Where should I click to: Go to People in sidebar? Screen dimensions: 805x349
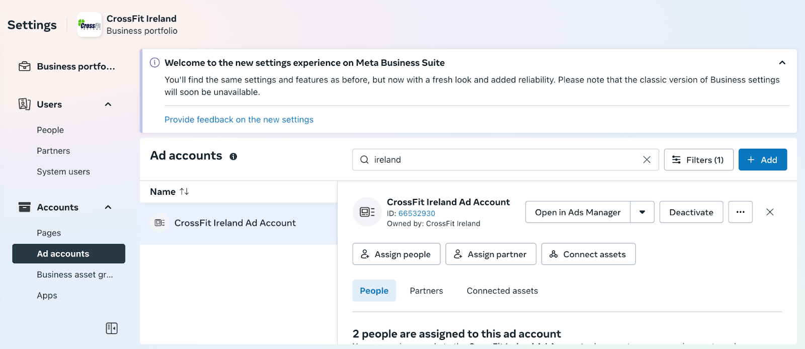[x=50, y=130]
